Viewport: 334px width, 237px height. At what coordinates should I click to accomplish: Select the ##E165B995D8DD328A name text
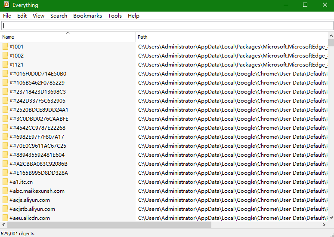coord(39,173)
